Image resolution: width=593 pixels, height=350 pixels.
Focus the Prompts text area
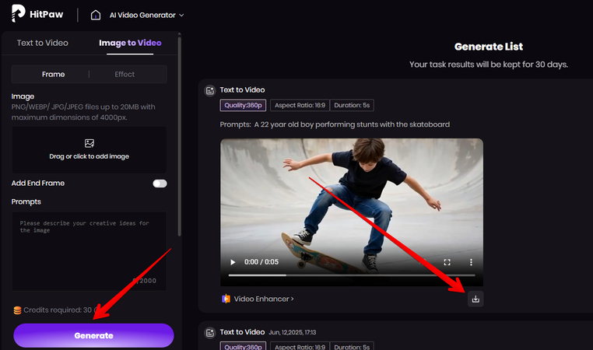89,251
